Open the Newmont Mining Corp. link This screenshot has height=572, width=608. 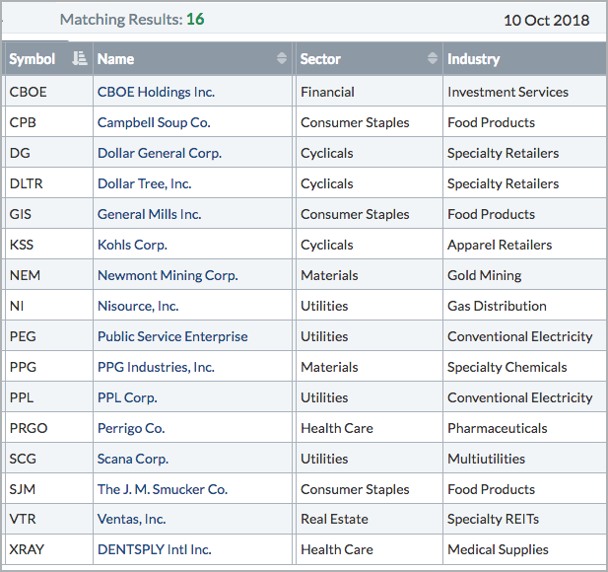point(168,275)
